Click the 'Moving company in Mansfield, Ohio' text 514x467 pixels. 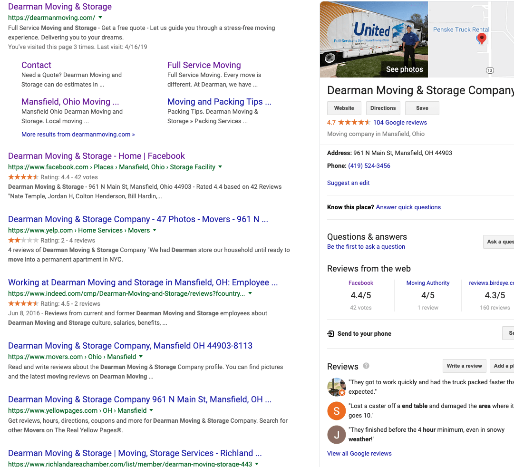click(376, 134)
